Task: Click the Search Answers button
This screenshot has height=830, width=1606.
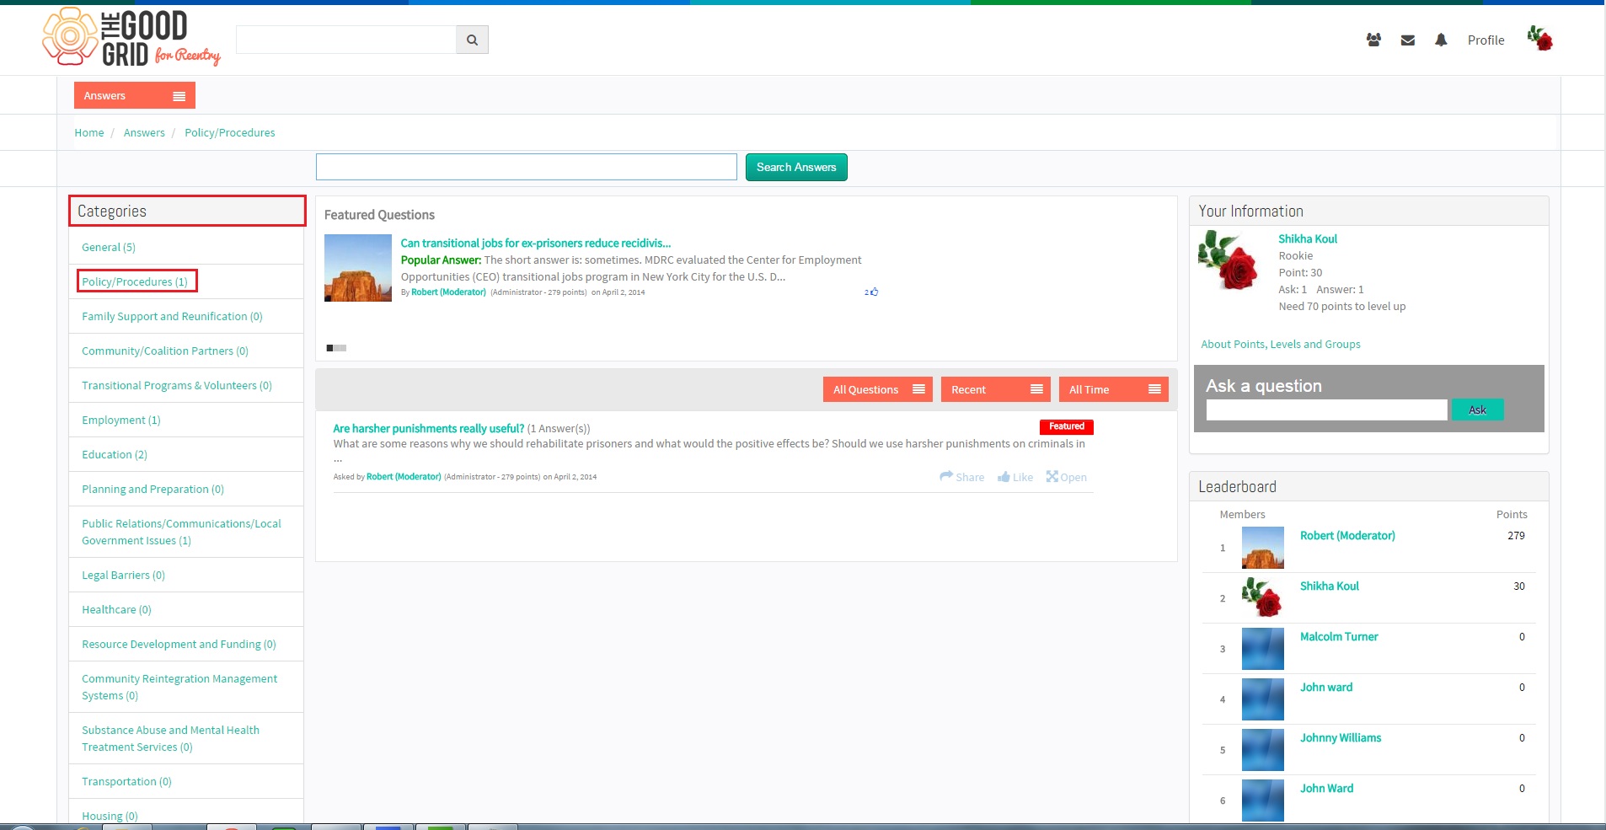Action: click(796, 167)
